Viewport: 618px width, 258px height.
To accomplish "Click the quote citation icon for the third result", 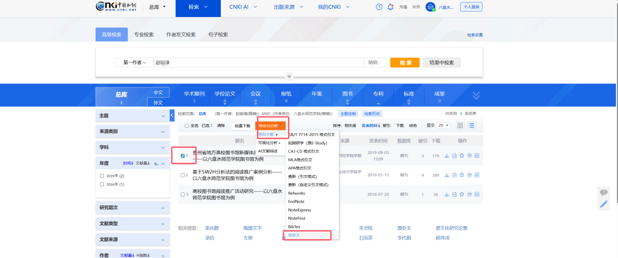I will coord(469,194).
